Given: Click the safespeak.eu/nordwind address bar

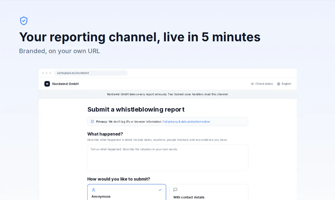Looking at the screenshot, I should (91, 73).
